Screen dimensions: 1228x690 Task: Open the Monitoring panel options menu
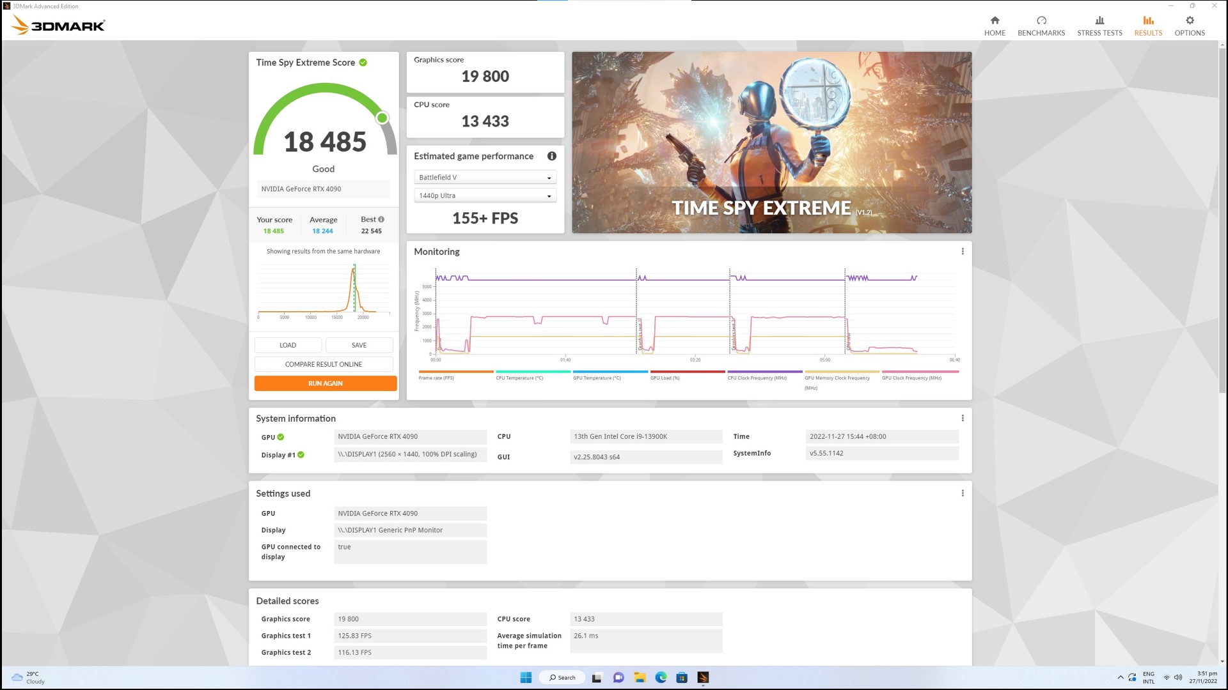pyautogui.click(x=963, y=252)
